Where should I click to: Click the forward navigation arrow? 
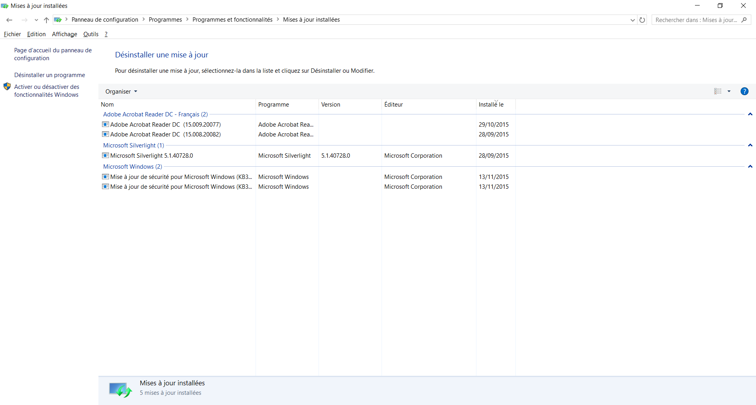[x=24, y=20]
